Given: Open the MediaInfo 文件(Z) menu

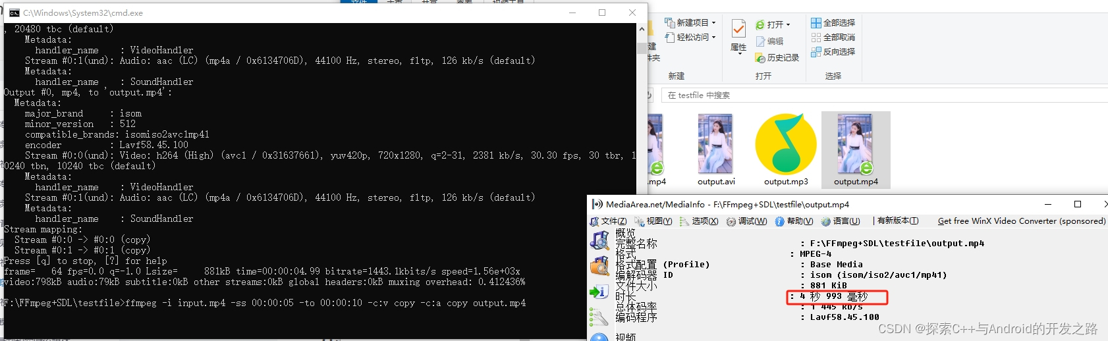Looking at the screenshot, I should point(608,221).
